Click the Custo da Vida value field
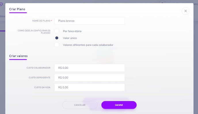The image size is (198, 114). 90,87
